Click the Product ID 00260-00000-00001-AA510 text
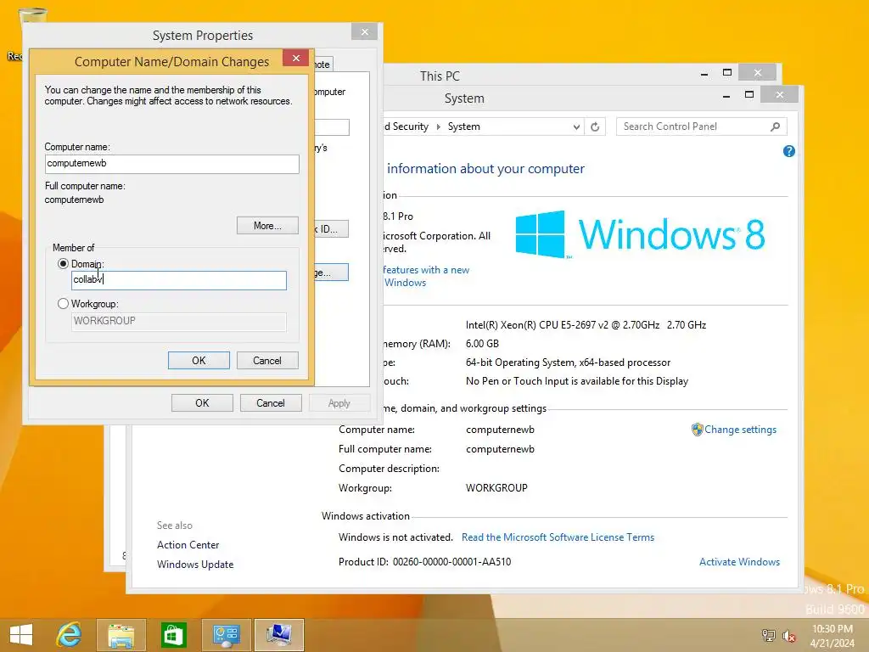 point(424,562)
